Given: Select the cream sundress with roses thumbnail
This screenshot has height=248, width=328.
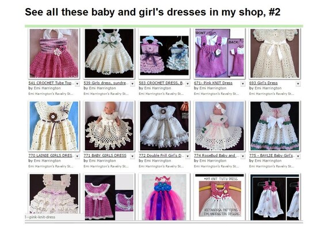Looking at the screenshot, I should (x=109, y=54).
